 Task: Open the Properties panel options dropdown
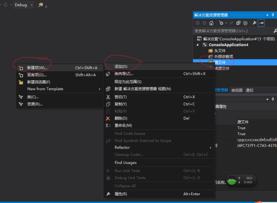tap(267, 99)
